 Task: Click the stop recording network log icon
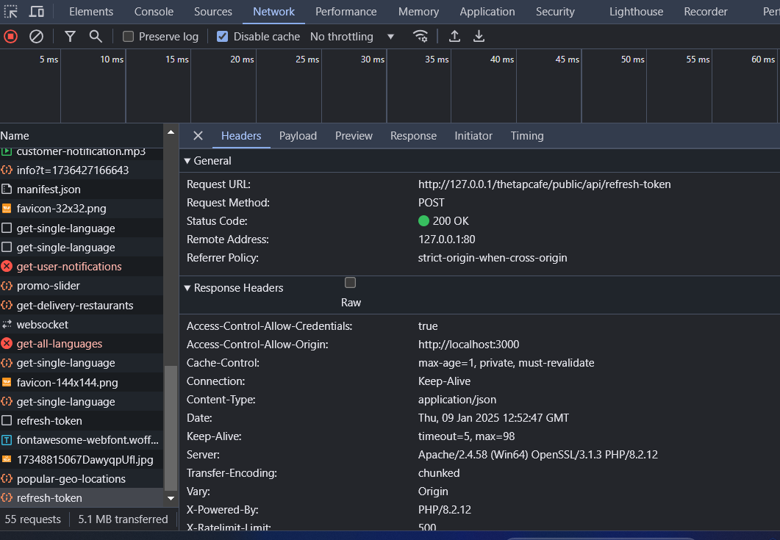pyautogui.click(x=11, y=37)
